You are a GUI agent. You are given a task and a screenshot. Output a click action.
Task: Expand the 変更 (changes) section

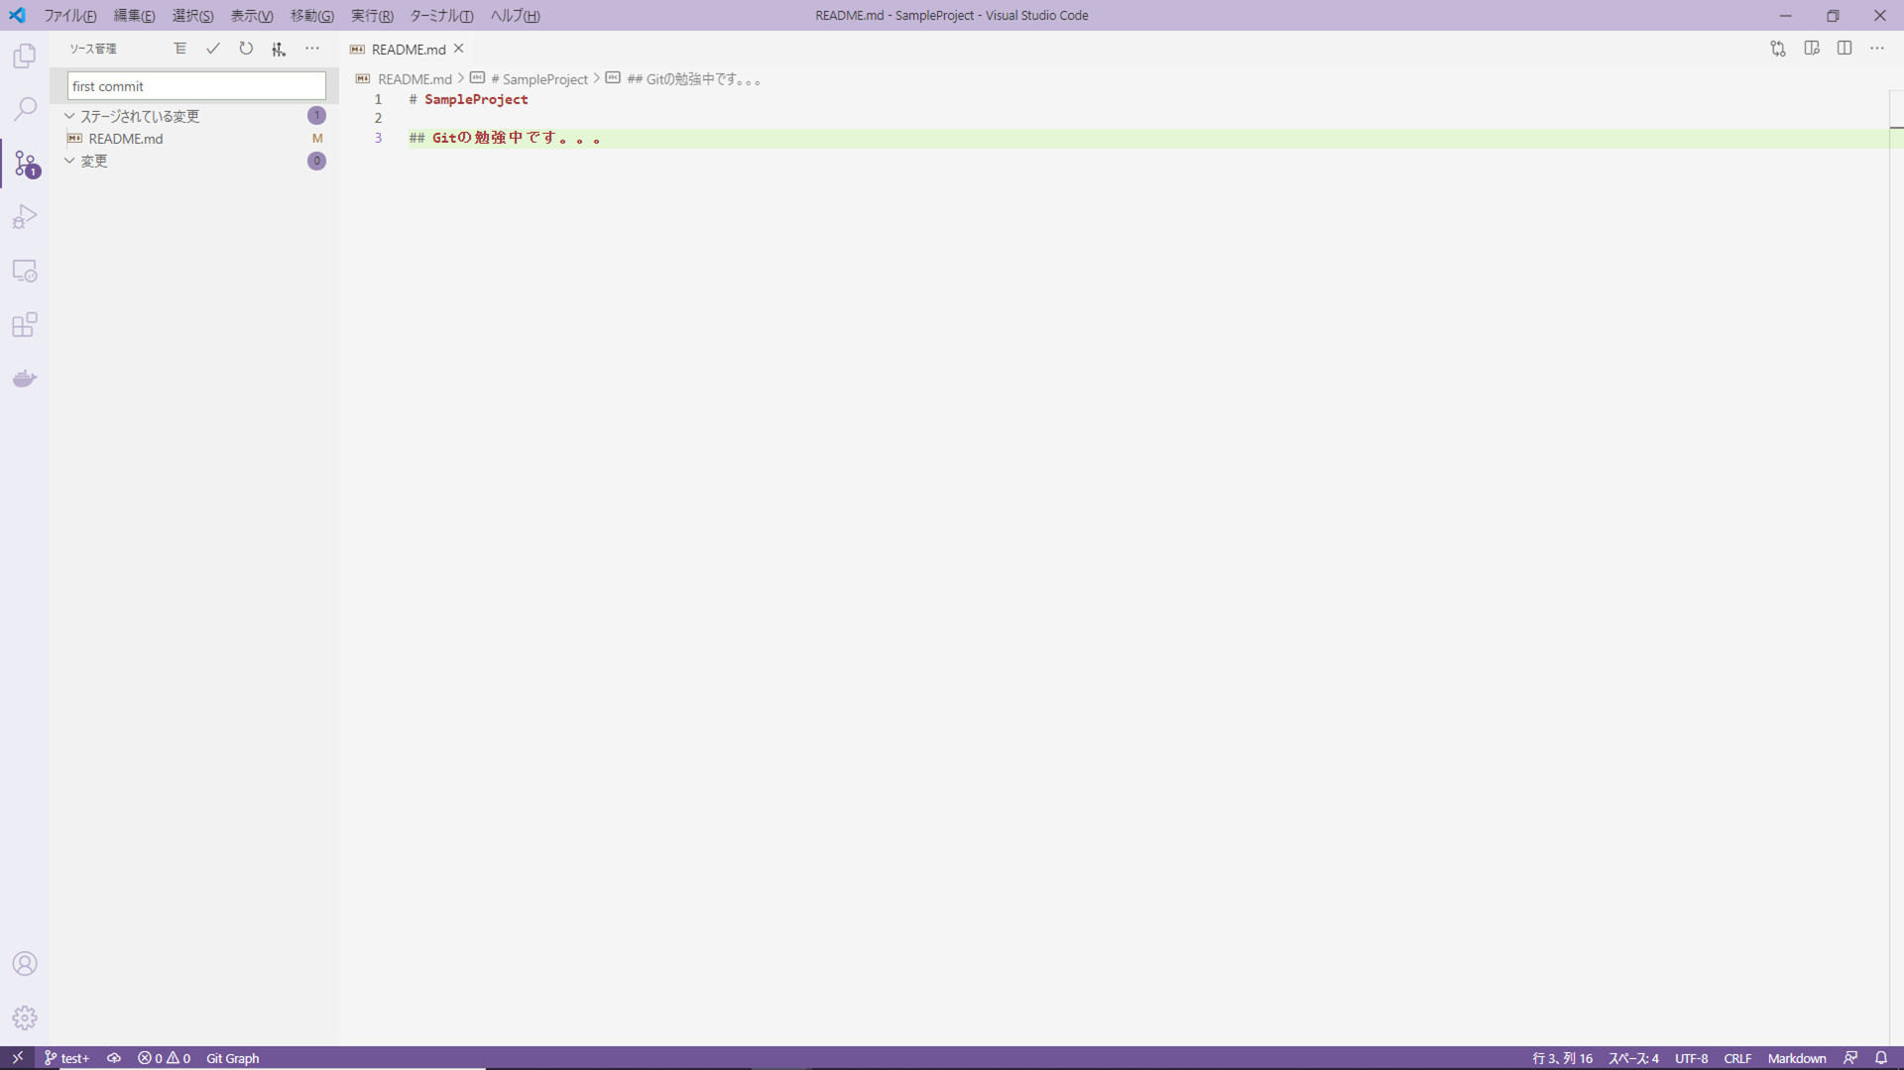tap(68, 160)
